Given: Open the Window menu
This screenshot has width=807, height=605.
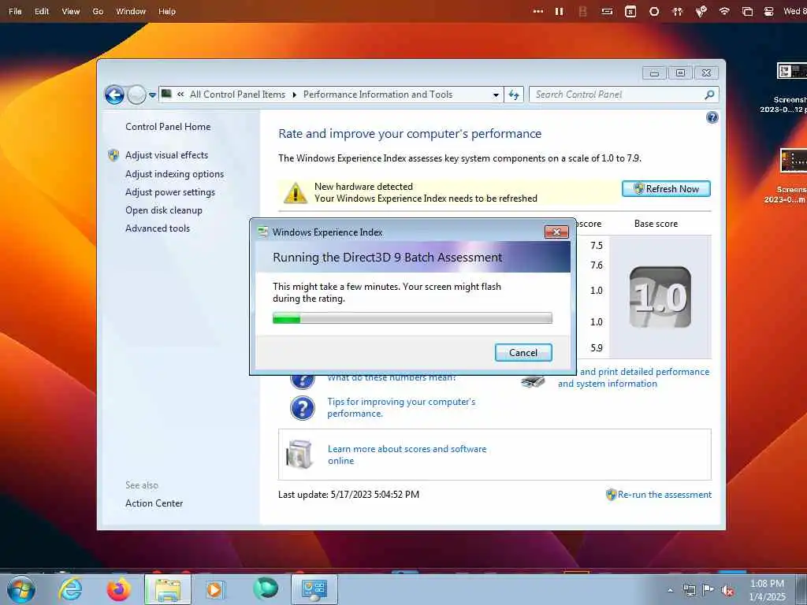Looking at the screenshot, I should point(131,11).
